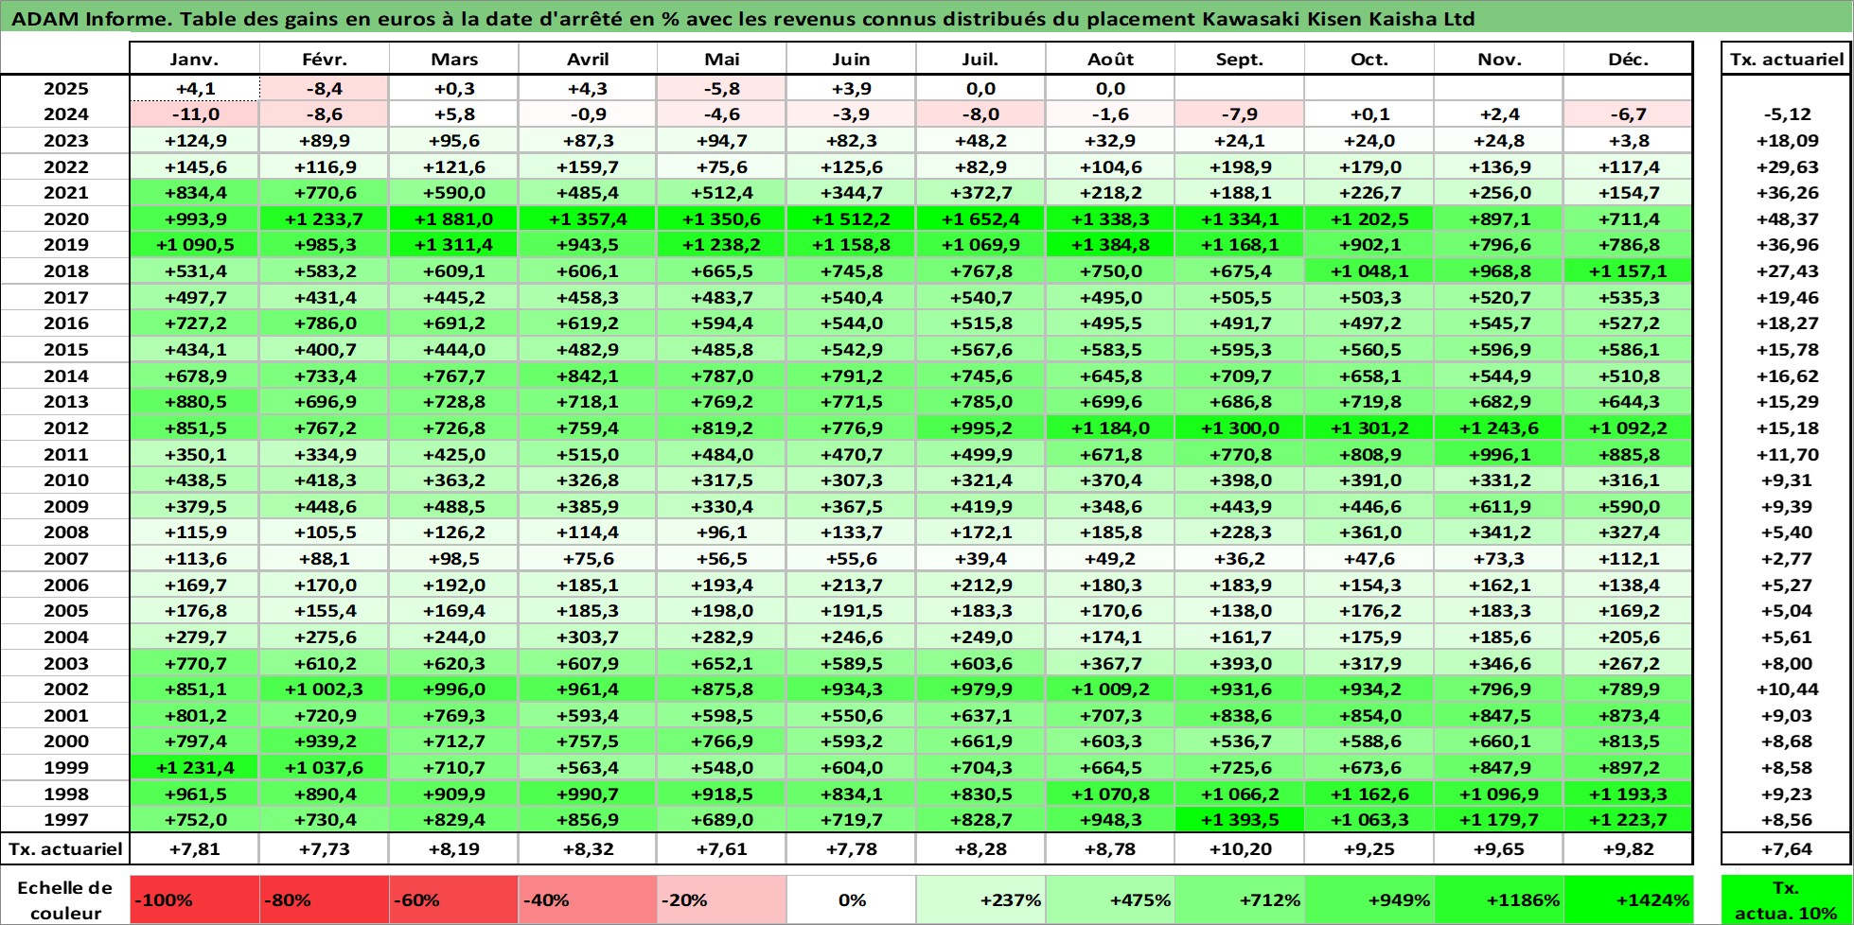Click cell value +834,4 in Janv. 2021
Screen dimensions: 1854x925
[x=195, y=193]
